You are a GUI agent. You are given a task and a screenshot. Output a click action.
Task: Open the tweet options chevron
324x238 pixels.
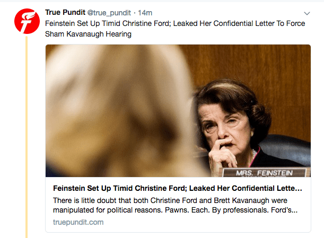click(x=307, y=13)
